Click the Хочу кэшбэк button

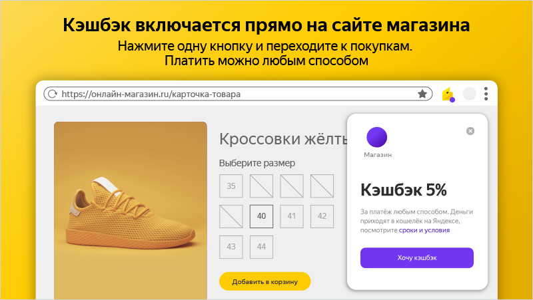tap(417, 258)
